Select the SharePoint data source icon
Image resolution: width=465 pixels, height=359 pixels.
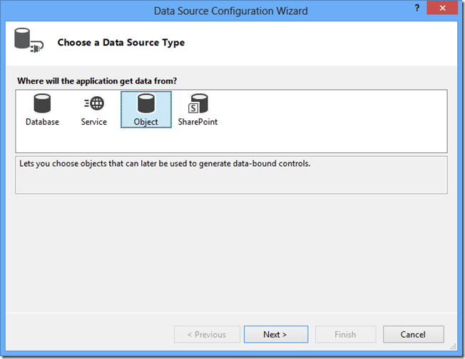[198, 104]
